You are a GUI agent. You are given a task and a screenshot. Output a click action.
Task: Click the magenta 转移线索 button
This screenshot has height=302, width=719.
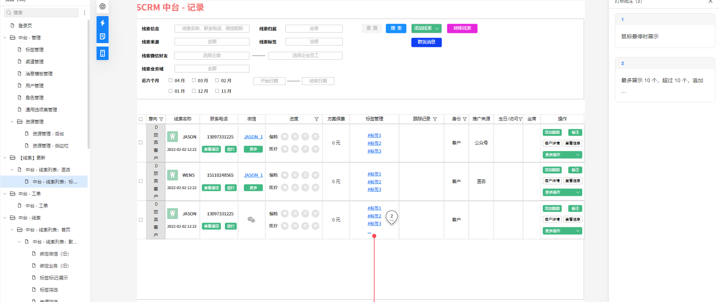tap(462, 28)
